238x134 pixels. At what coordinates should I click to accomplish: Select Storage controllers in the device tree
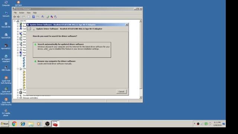[x=30, y=98]
